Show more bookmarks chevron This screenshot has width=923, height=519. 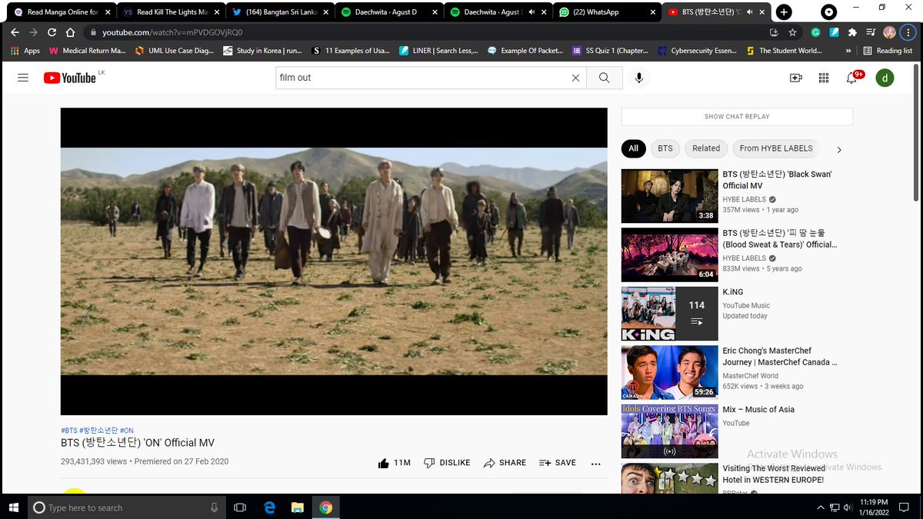click(848, 51)
